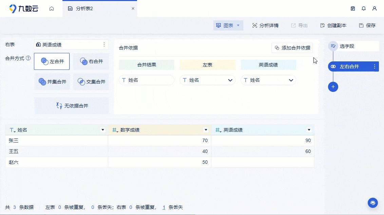The height and width of the screenshot is (215, 384).
Task: Select 无依据合并 option
Action: (72, 106)
